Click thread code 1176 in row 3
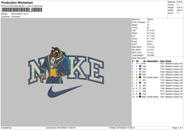 (162, 69)
